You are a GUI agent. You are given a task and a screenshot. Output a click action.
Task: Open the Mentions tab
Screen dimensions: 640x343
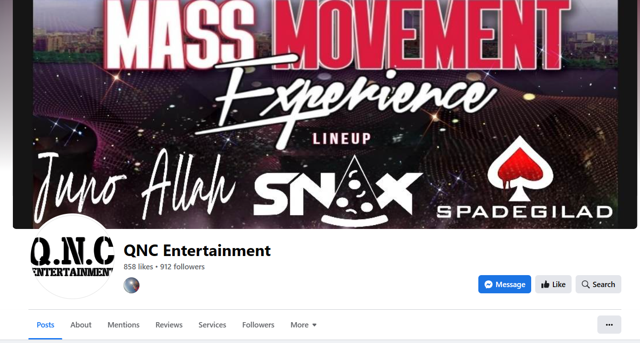pos(123,325)
